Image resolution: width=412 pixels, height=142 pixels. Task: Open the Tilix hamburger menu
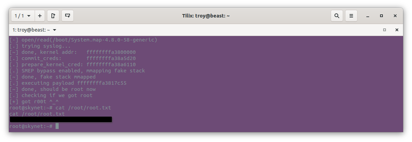[351, 16]
